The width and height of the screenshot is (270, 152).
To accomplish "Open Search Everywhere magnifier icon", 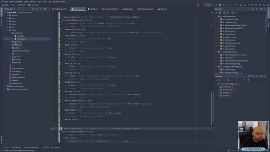I will [x=264, y=5].
